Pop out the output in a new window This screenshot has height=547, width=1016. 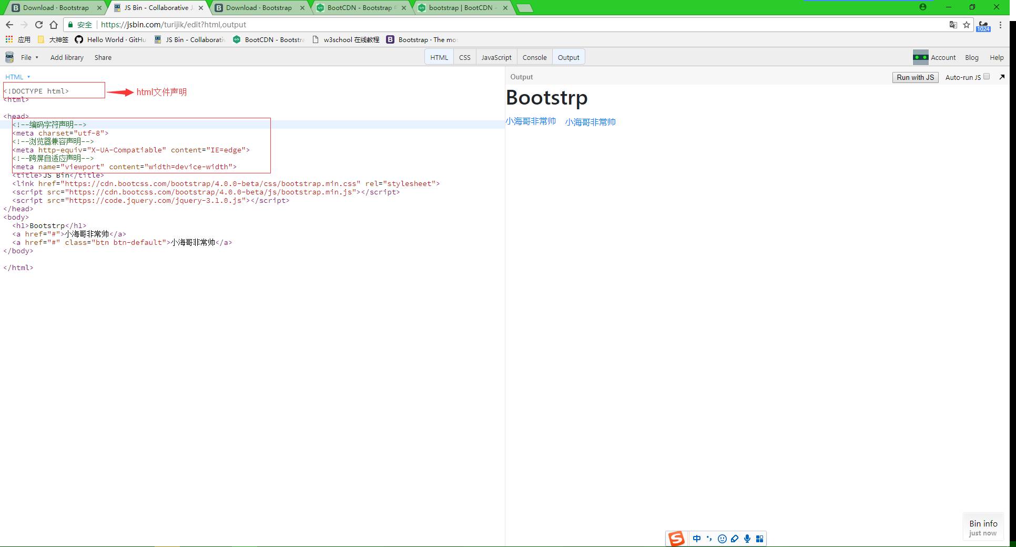pos(1002,77)
